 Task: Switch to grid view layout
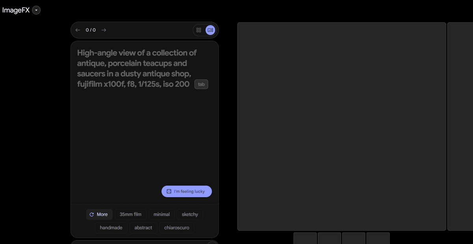pyautogui.click(x=199, y=30)
